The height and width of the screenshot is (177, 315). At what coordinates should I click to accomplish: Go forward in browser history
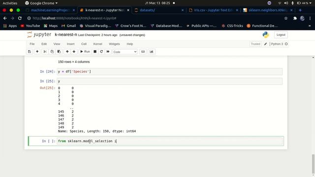(x=12, y=18)
